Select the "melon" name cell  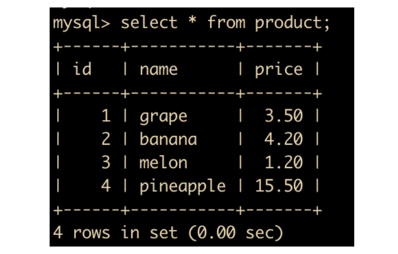[x=163, y=162]
